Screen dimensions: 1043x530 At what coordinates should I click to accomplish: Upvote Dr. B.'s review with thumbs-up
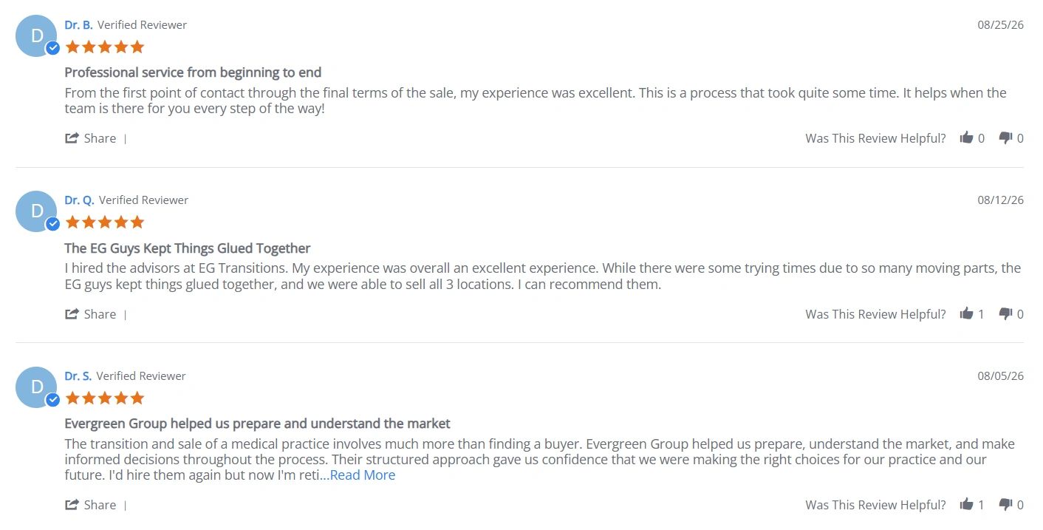[966, 137]
